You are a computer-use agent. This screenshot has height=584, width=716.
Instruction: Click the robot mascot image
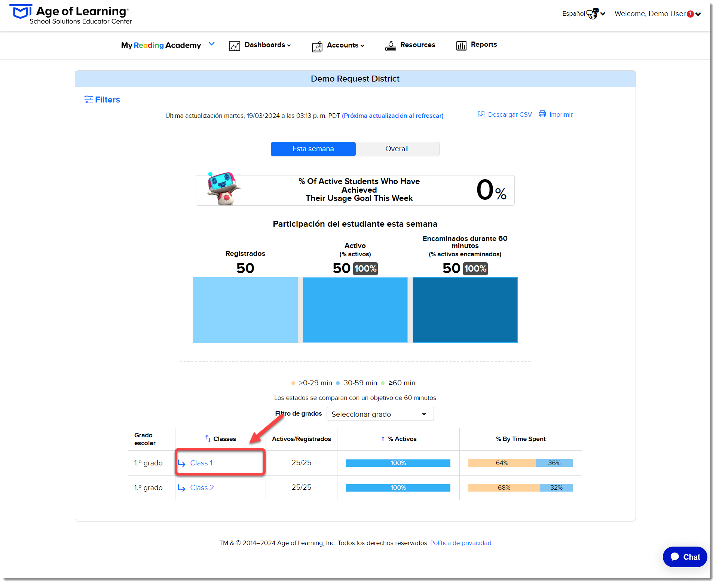[223, 189]
